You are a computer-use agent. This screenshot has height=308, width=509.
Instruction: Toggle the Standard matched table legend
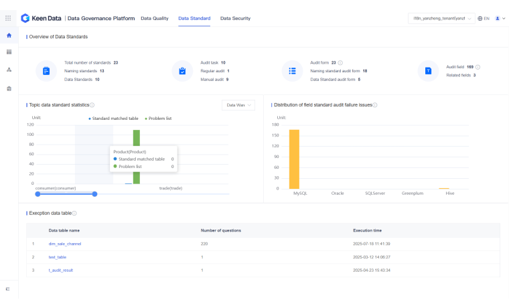(114, 118)
